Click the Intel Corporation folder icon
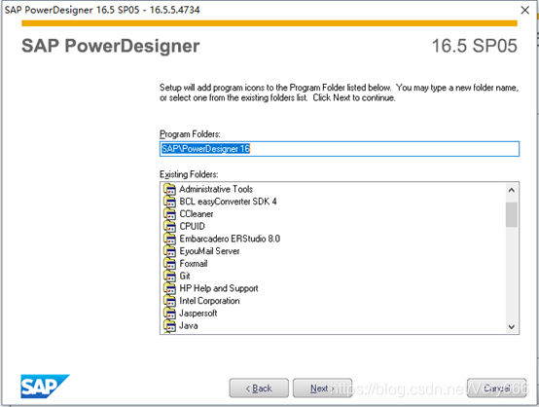This screenshot has height=407, width=539. (169, 301)
